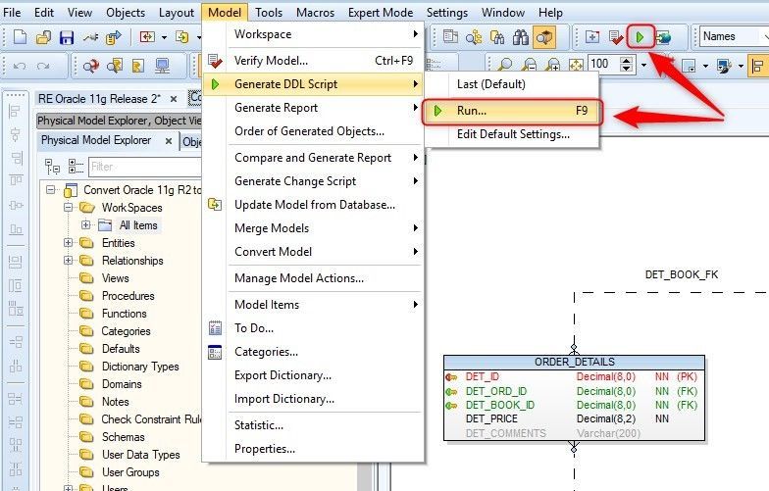Viewport: 769px width, 491px height.
Task: Create a new model with blank page icon
Action: (x=20, y=37)
